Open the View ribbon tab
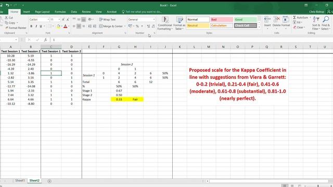The width and height of the screenshot is (333, 187). tap(98, 12)
